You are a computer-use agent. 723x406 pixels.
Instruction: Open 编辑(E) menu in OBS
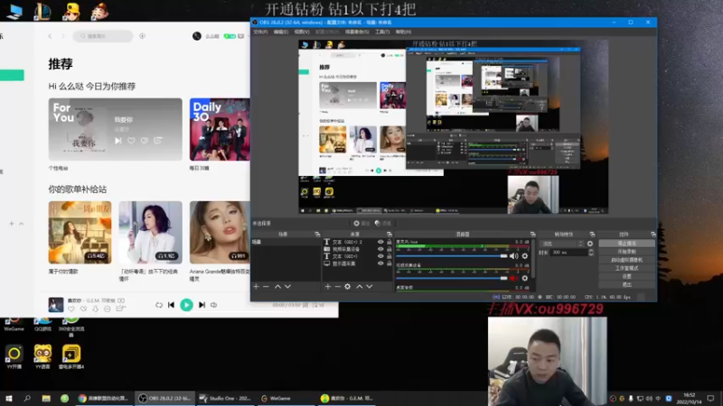point(281,32)
